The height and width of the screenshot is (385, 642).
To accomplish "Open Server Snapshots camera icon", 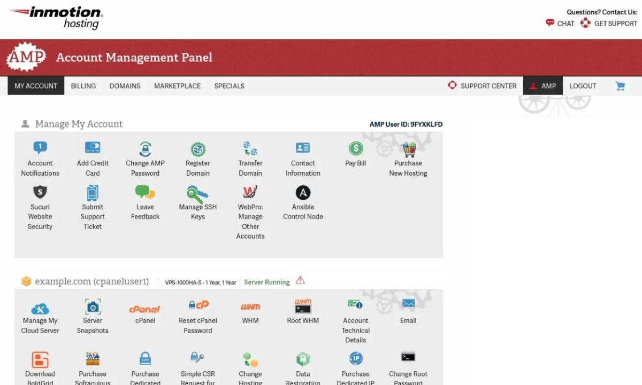I will pos(93,307).
